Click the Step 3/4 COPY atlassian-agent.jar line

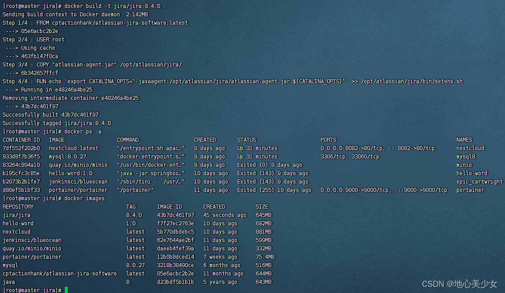coord(92,65)
